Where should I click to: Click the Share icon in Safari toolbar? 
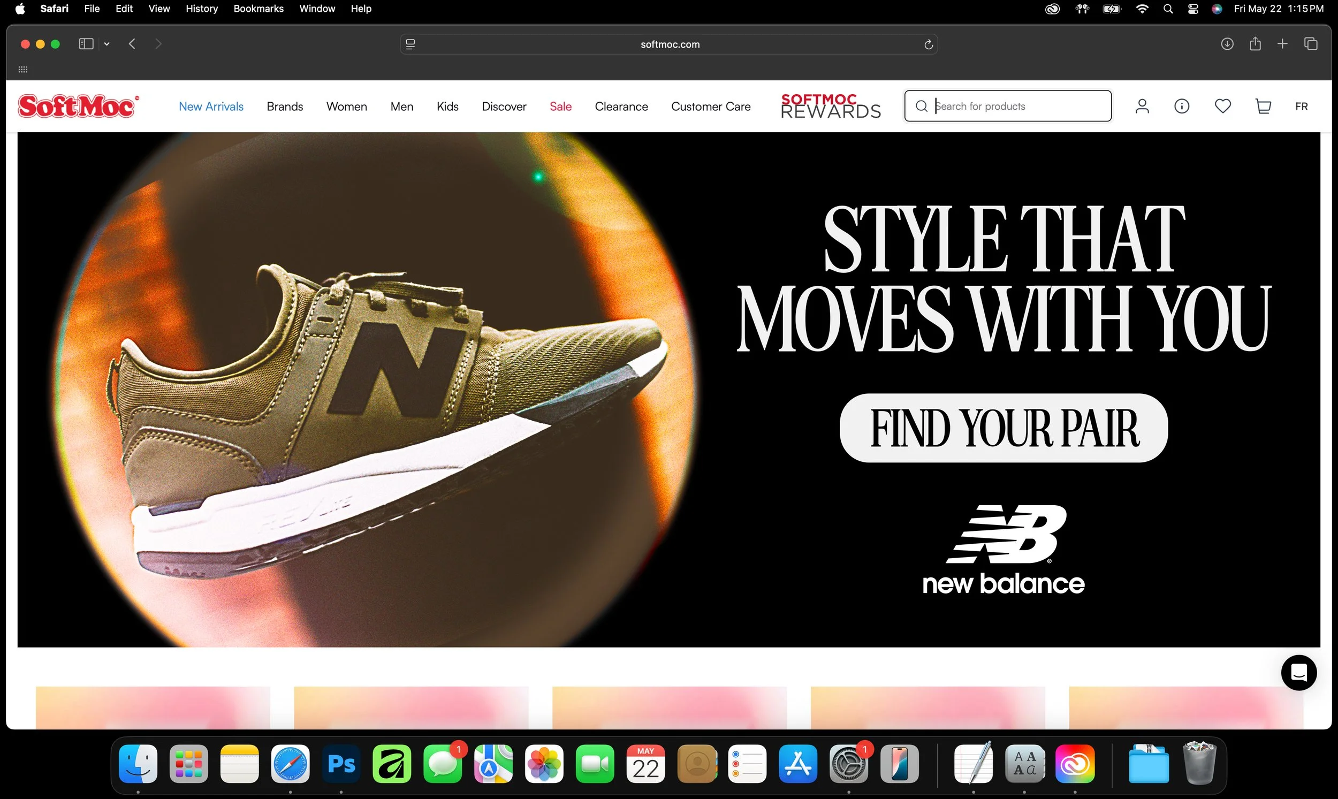[x=1255, y=43]
